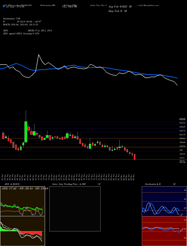This screenshot has height=246, width=187.
Task: Click the empty intraday trading price panel
Action: (75, 209)
